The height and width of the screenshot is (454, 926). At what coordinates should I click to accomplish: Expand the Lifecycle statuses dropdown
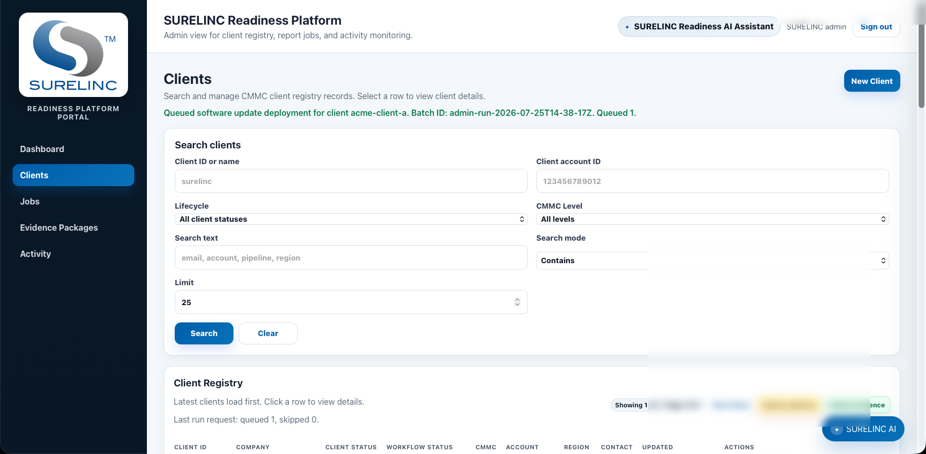pos(351,219)
